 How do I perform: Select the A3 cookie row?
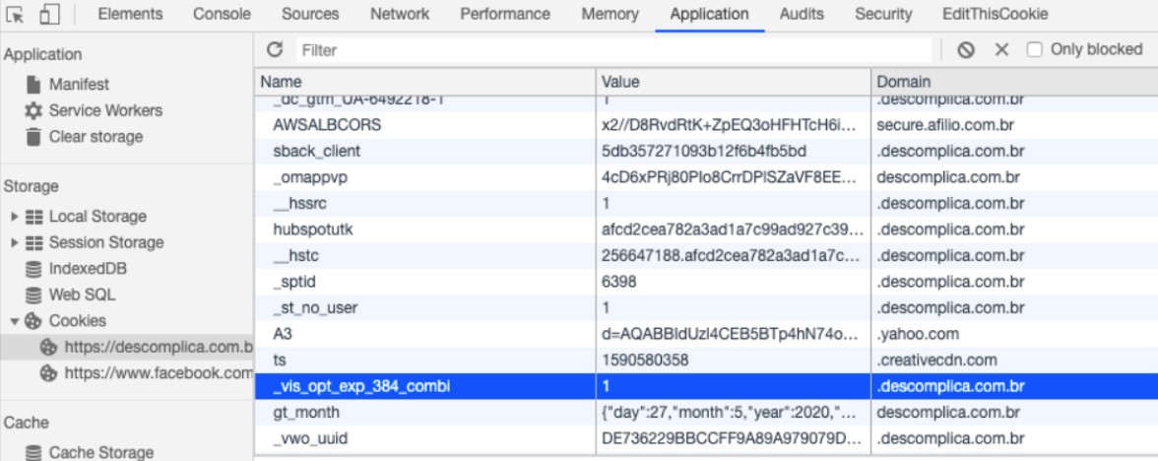tap(706, 334)
